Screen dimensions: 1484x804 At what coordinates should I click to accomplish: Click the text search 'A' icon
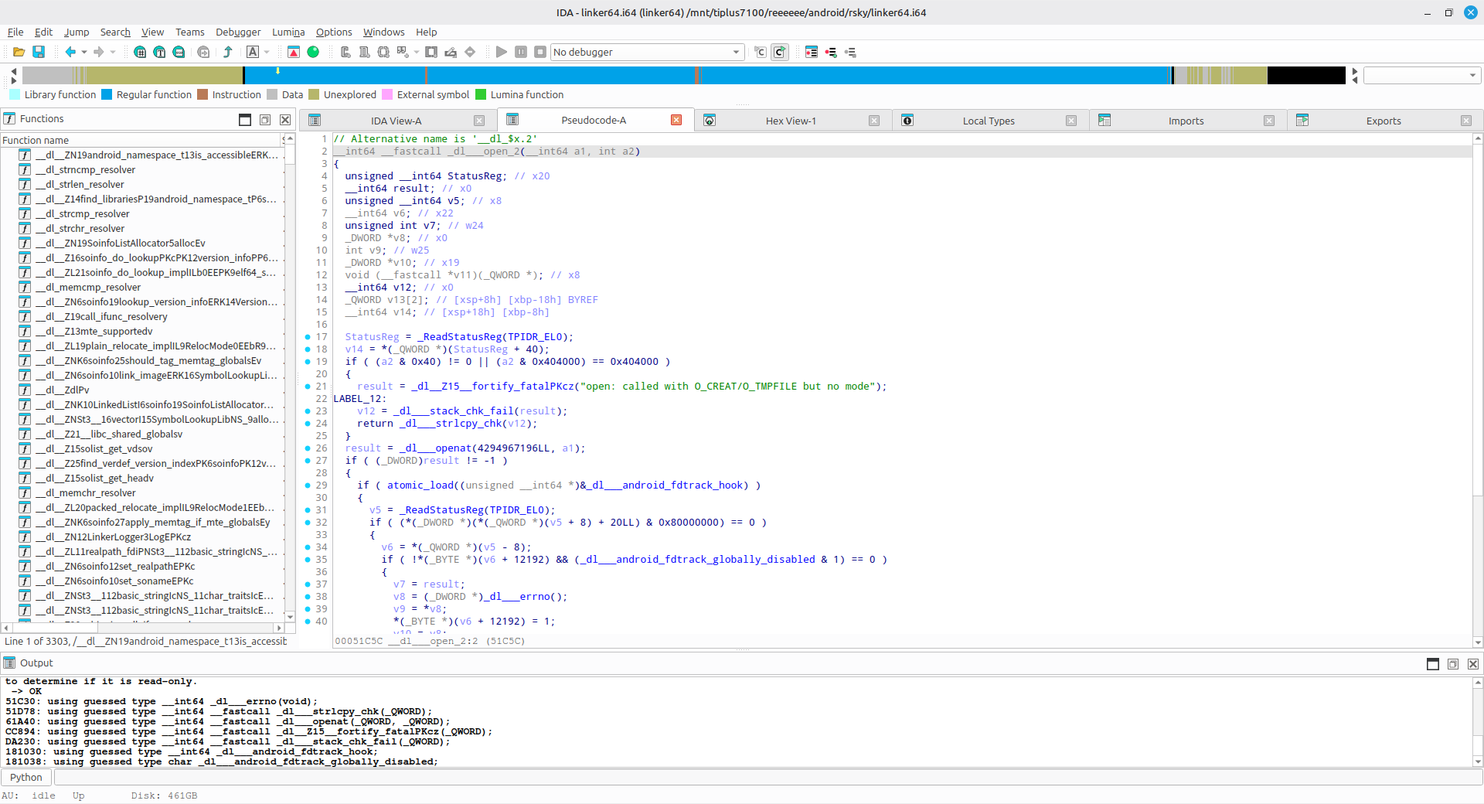point(253,52)
